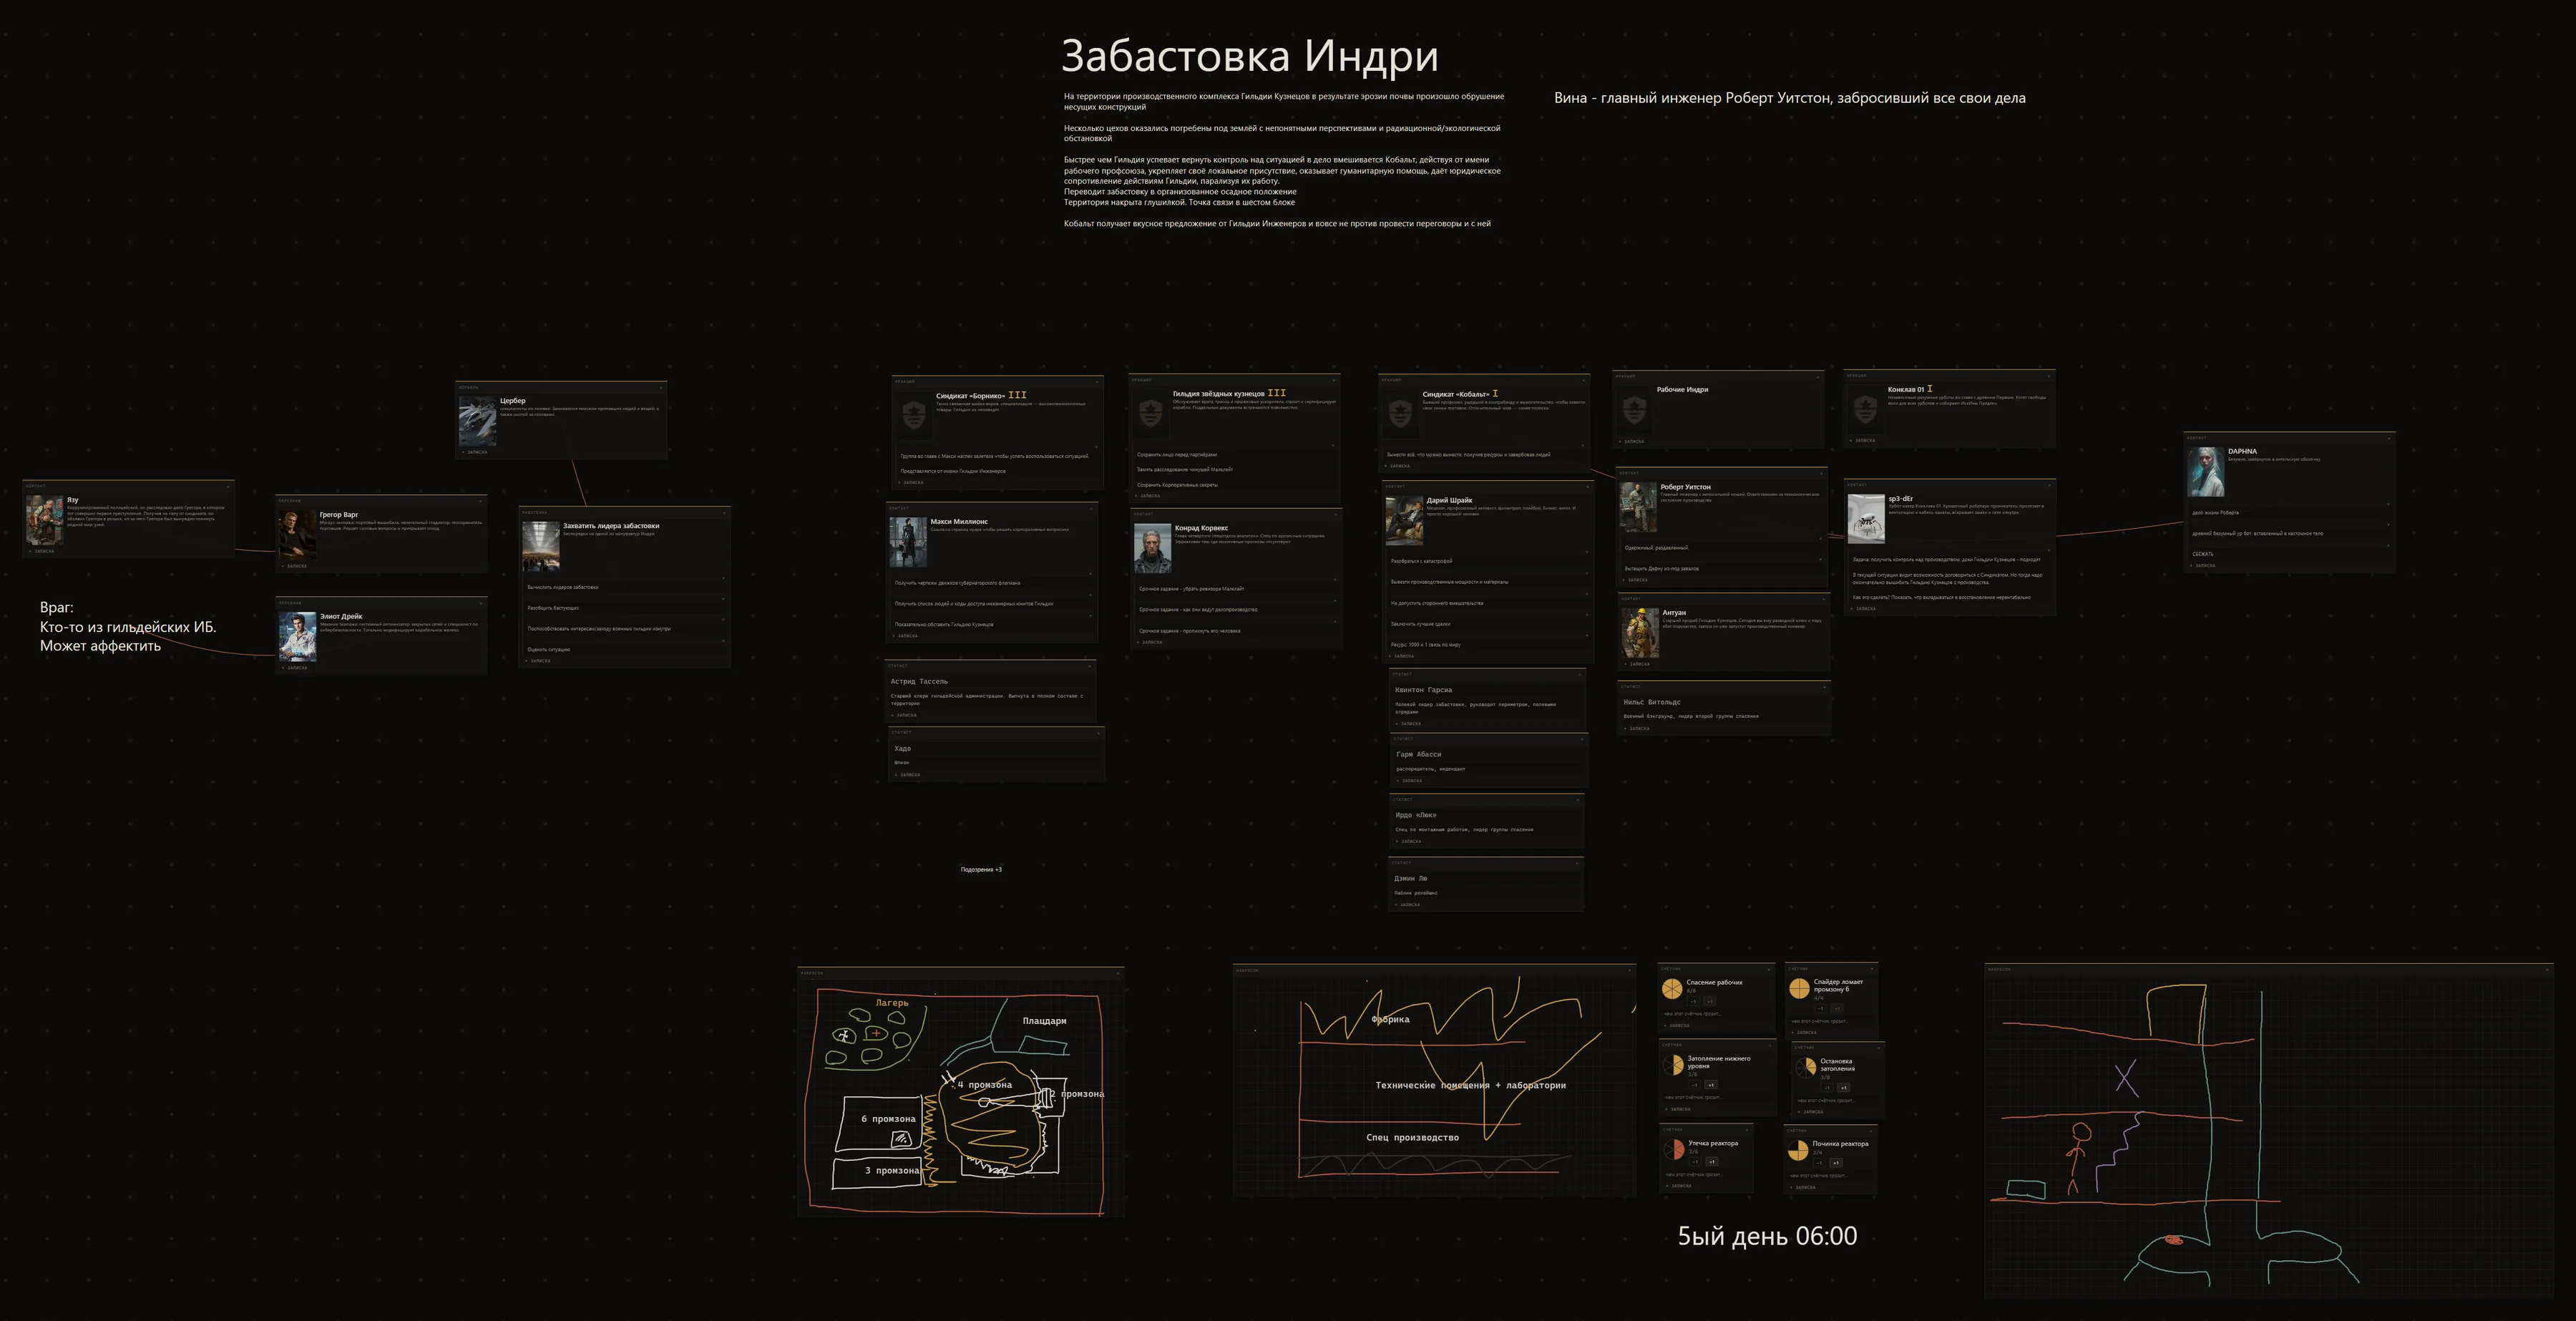
Task: Add a записка to Нильс Витольдс card
Action: (1637, 728)
